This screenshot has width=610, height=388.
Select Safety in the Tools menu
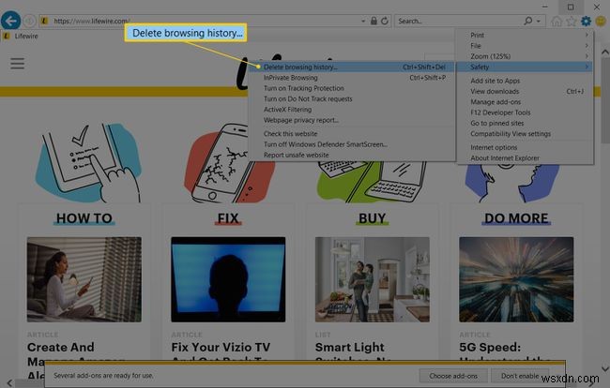pyautogui.click(x=526, y=67)
